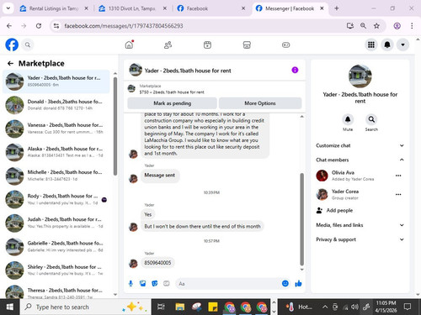Viewport: 421px width, 315px height.
Task: Select the Messenger | Facebook tab
Action: click(290, 8)
